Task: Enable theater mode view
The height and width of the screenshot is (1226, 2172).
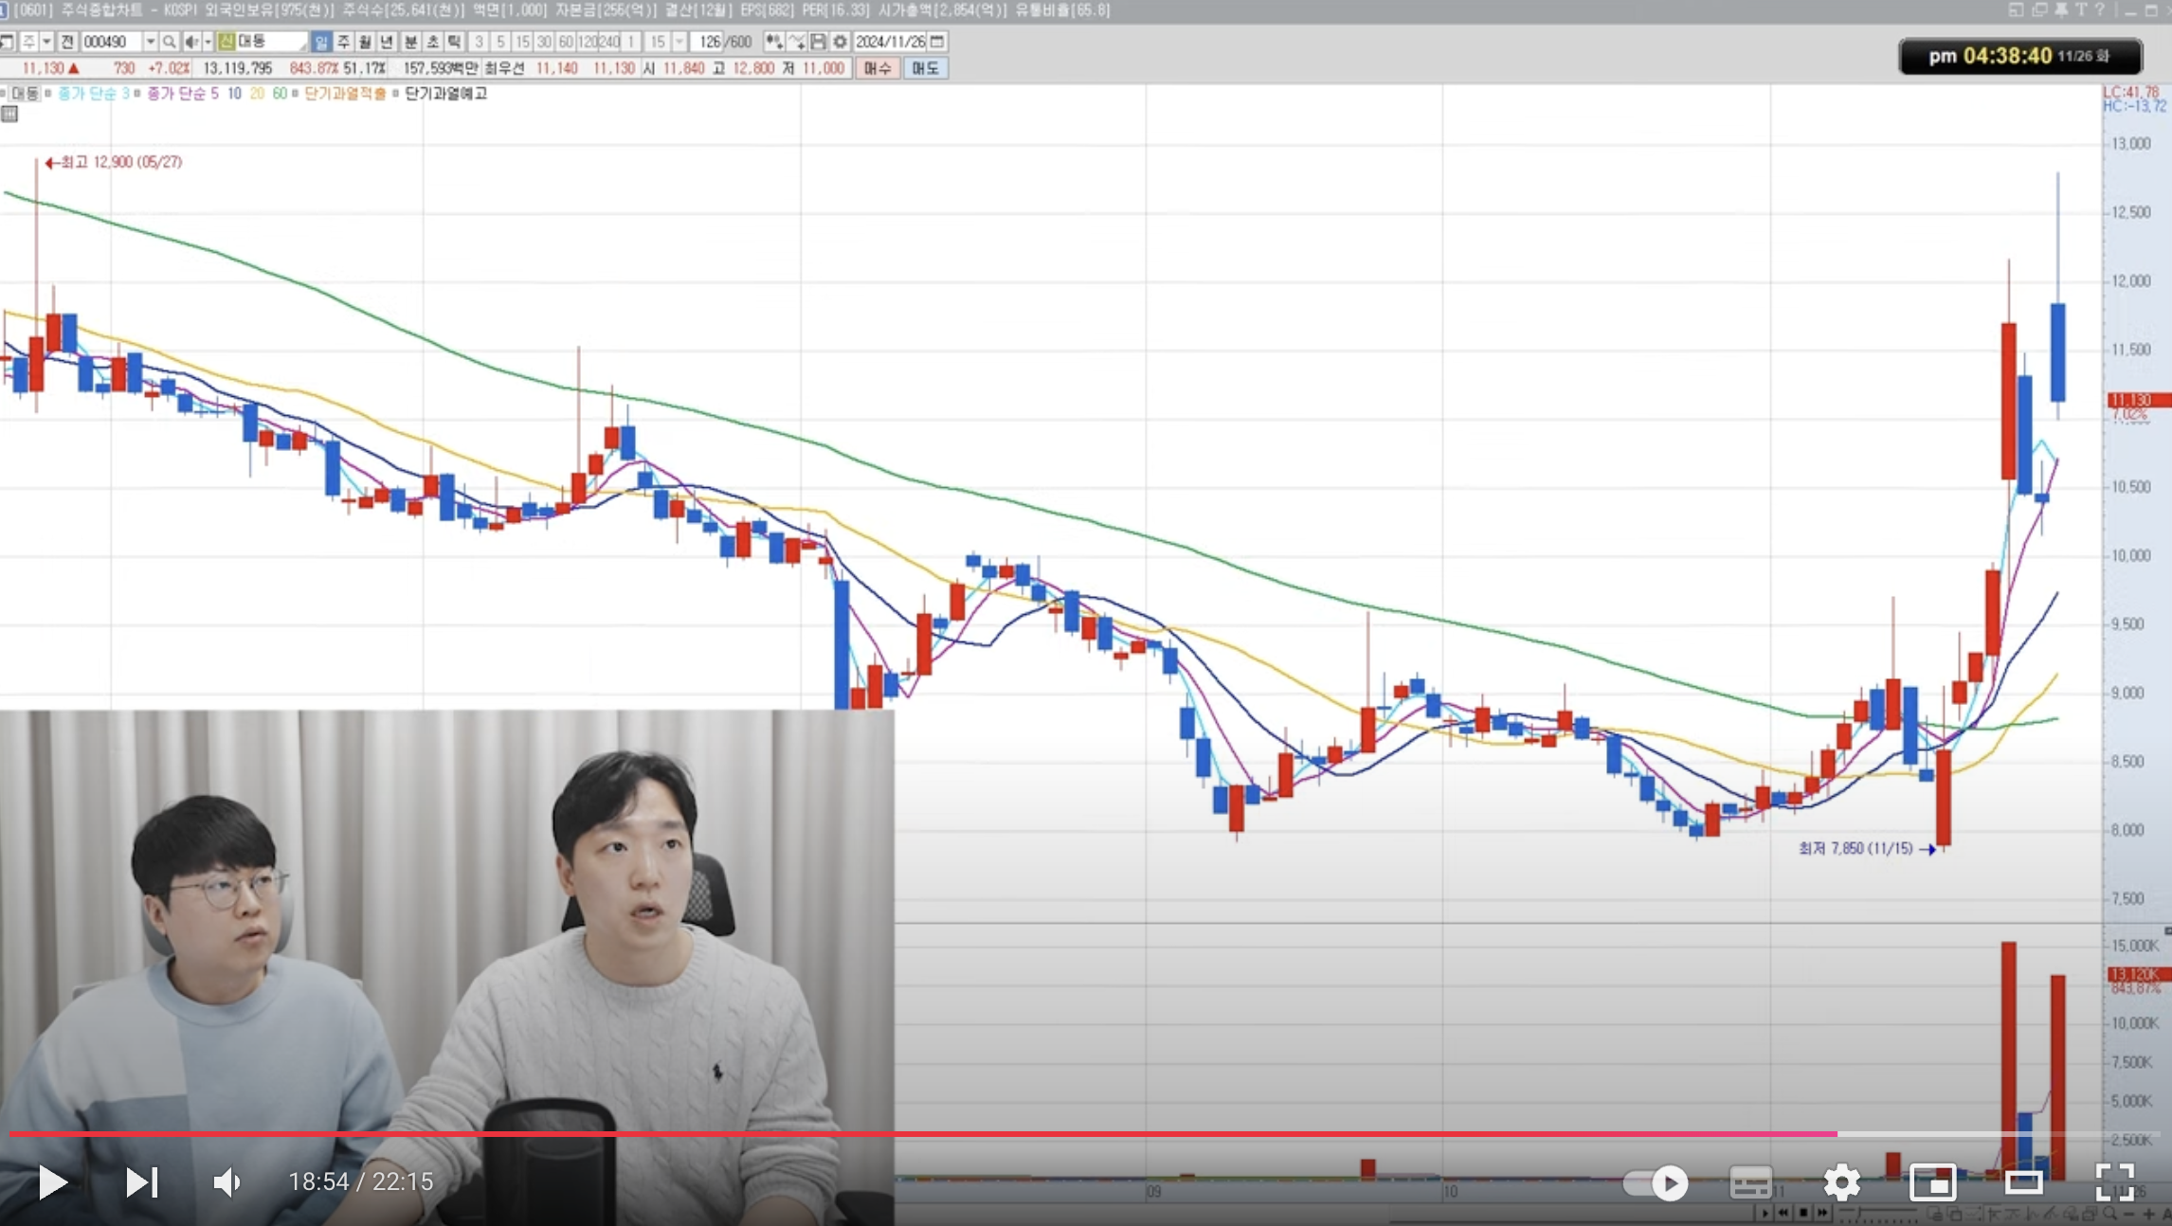Action: 2023,1181
